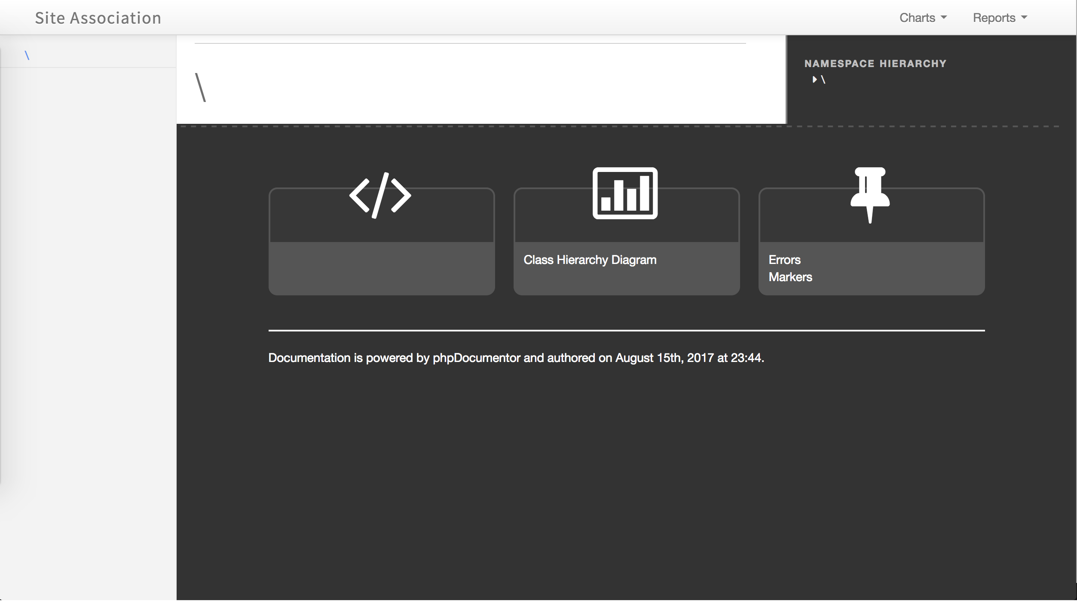Open the Class Hierarchy Diagram link
The width and height of the screenshot is (1077, 601).
coord(590,260)
